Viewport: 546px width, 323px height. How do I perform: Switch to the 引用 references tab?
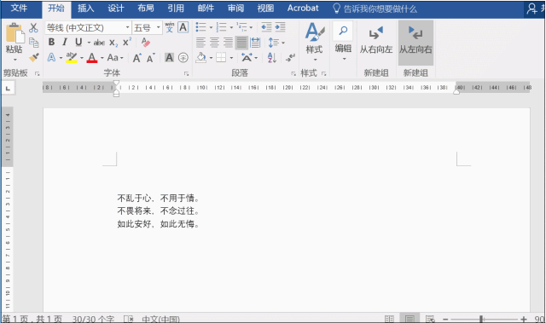176,9
